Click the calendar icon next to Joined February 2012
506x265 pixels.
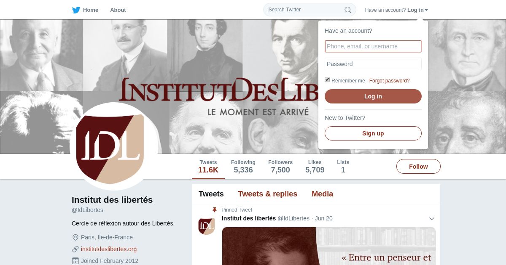tap(75, 261)
